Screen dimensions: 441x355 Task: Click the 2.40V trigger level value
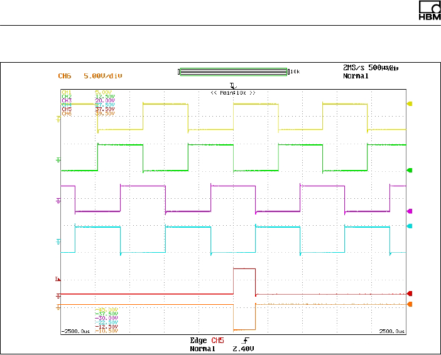243,349
